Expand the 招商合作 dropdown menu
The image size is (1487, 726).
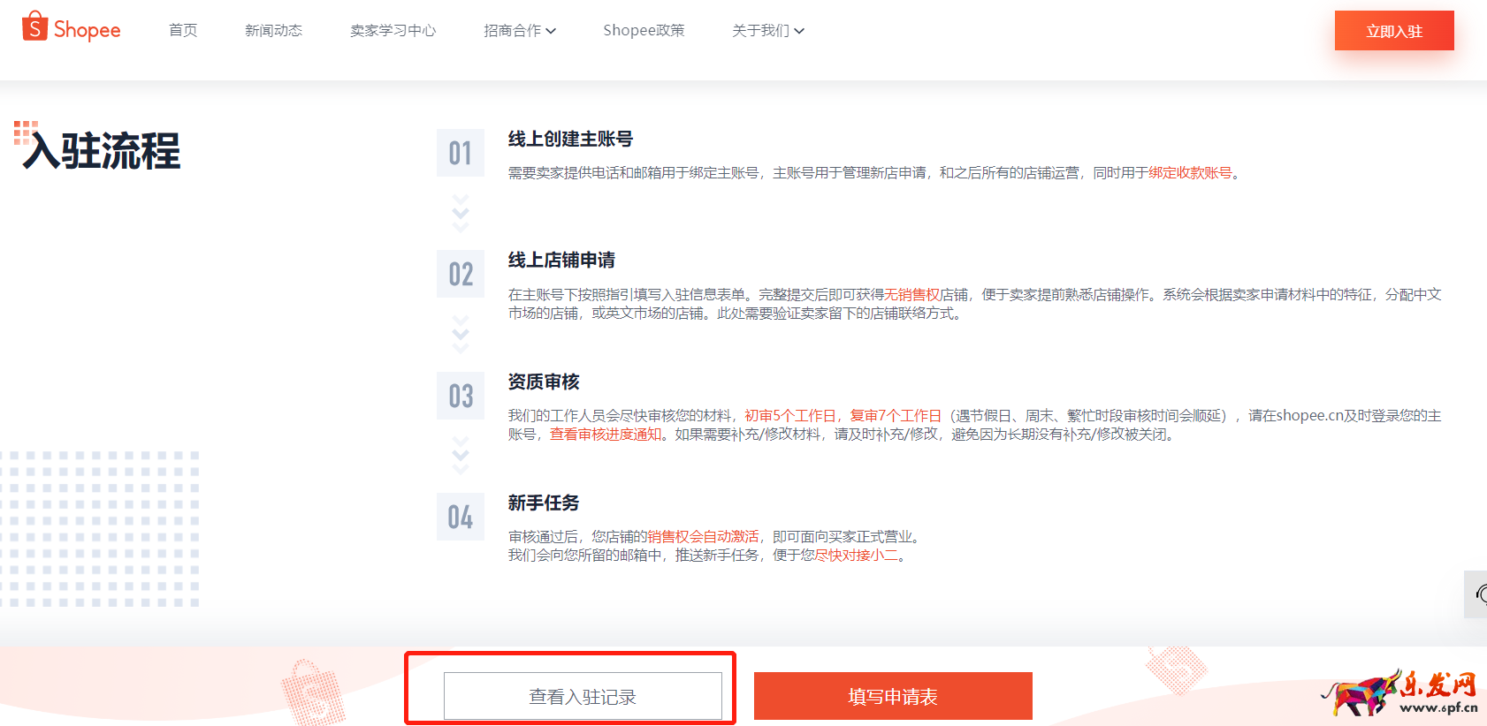click(x=520, y=30)
